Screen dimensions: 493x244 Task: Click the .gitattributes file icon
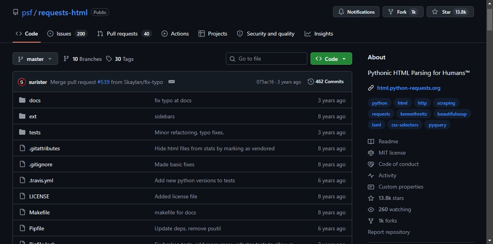point(22,148)
